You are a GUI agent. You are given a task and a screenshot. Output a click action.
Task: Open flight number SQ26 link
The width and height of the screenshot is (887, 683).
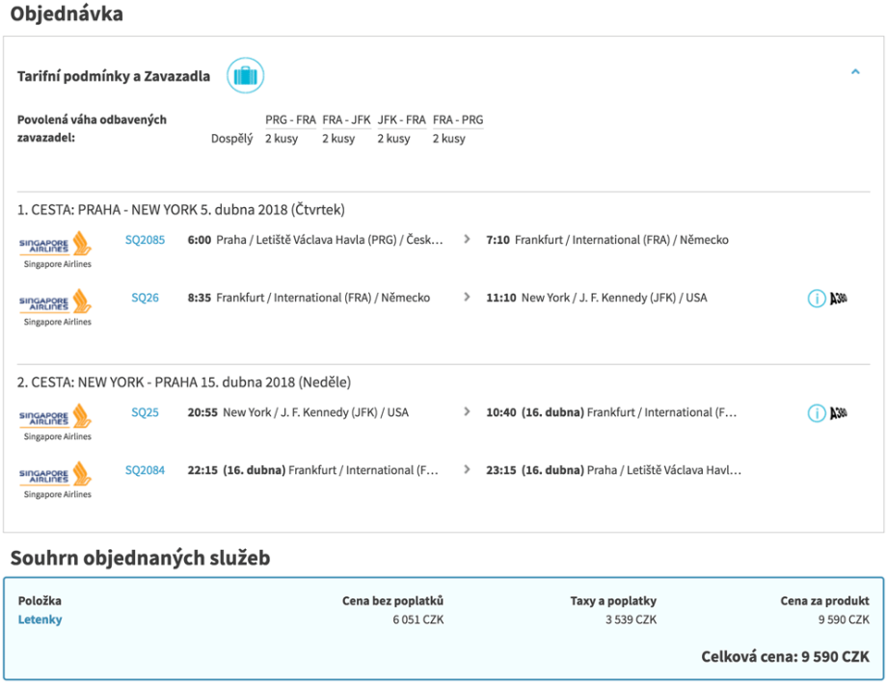click(145, 299)
